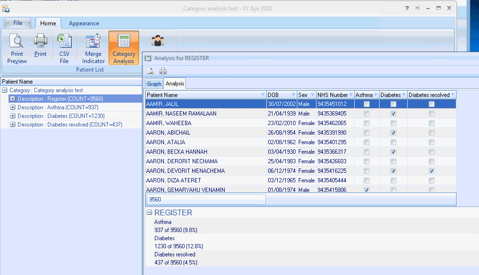Select Description : Diabetes resolved tree item

tap(70, 125)
